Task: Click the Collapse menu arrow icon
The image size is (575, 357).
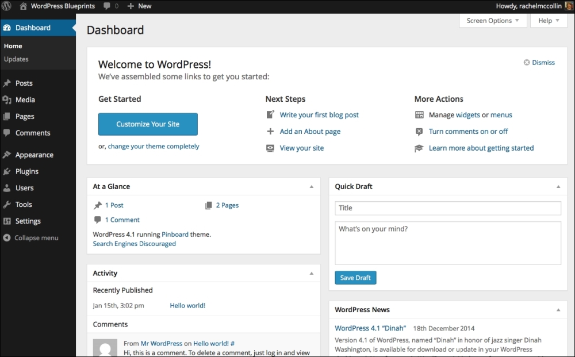Action: 7,238
